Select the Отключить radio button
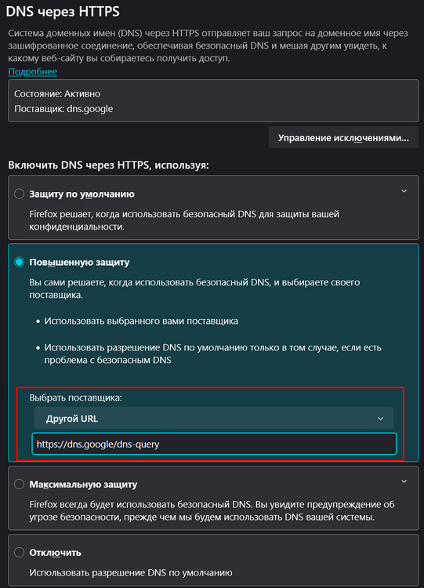Viewport: 424px width, 588px height. point(19,553)
